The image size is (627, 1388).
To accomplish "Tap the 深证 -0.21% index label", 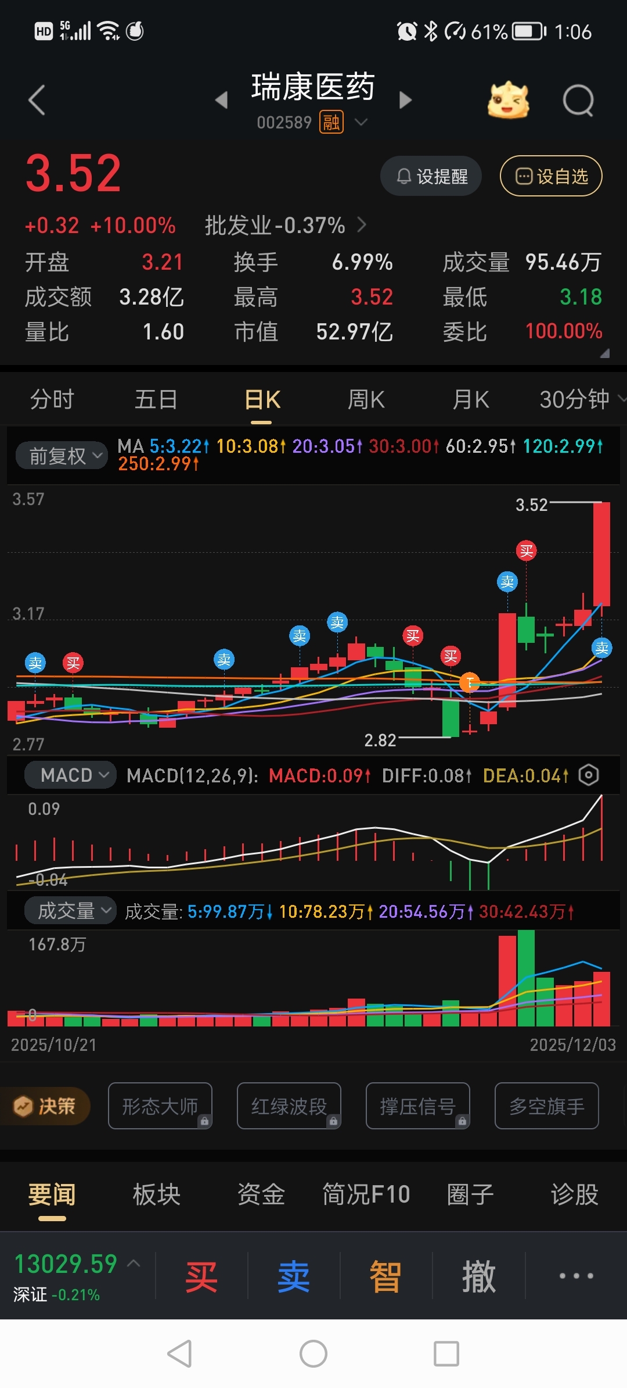I will point(56,1294).
